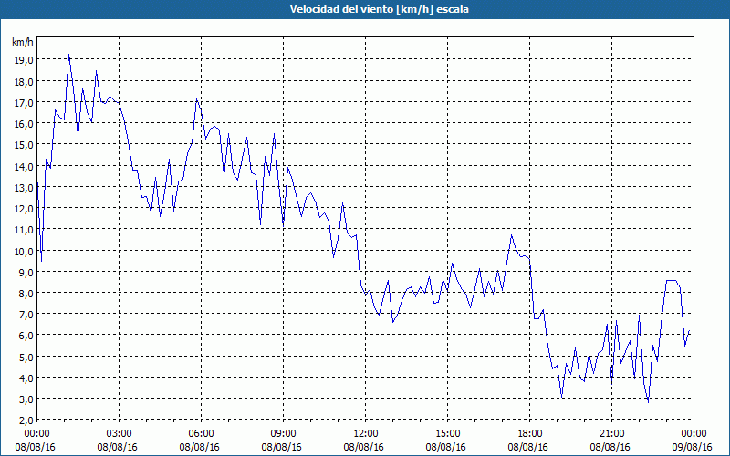
Task: Click the "10,0" y-axis label
Action: click(x=24, y=251)
